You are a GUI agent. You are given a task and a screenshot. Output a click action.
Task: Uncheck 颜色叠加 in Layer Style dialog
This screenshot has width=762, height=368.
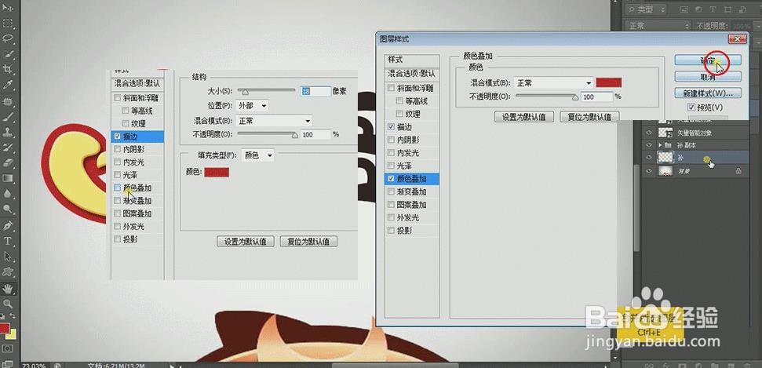coord(392,179)
